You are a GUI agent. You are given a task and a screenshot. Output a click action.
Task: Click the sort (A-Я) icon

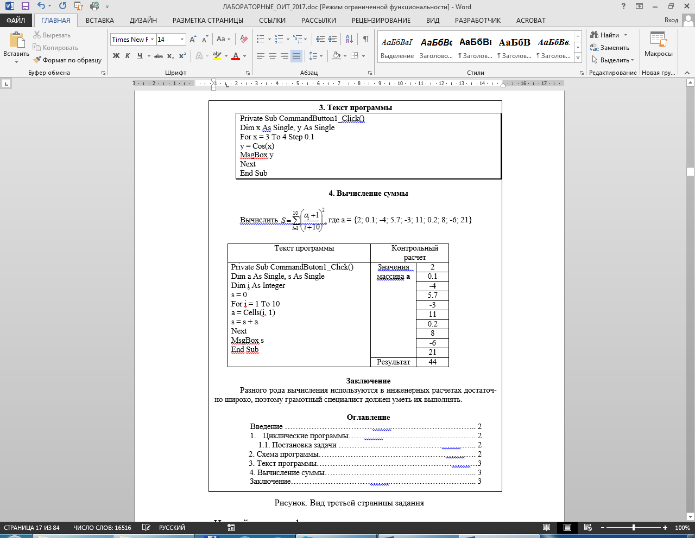pyautogui.click(x=349, y=39)
